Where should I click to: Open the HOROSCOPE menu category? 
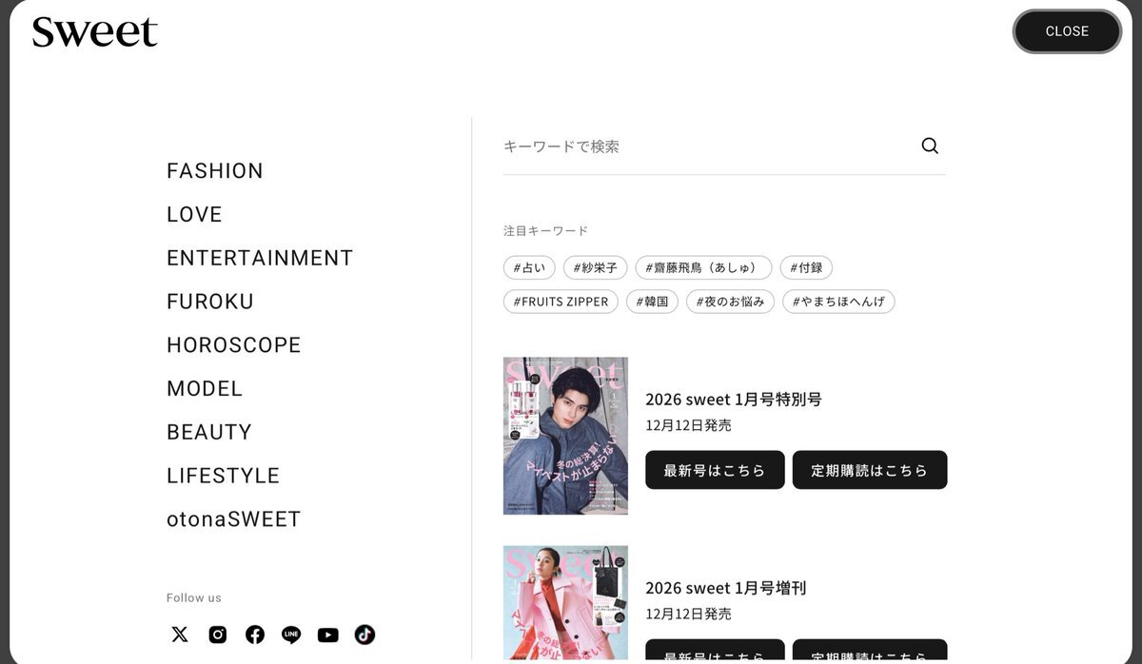[x=234, y=345]
